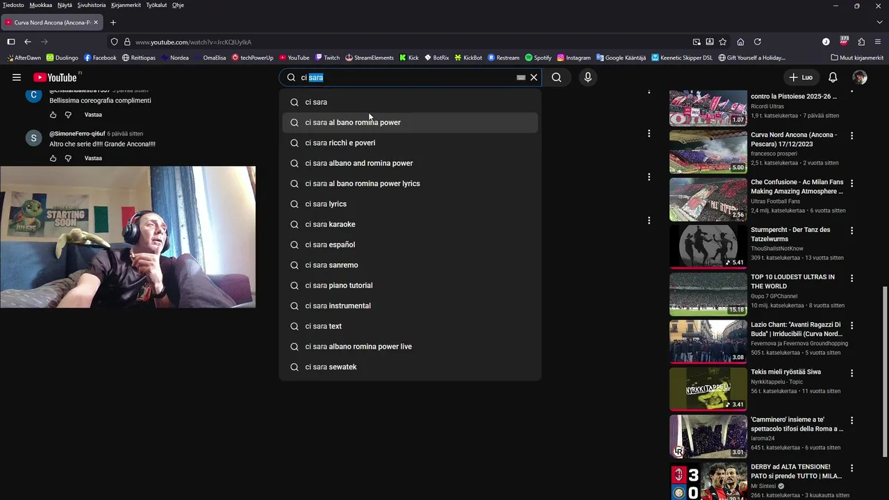Image resolution: width=889 pixels, height=500 pixels.
Task: Open the StreamElements bookmark
Action: tap(369, 58)
